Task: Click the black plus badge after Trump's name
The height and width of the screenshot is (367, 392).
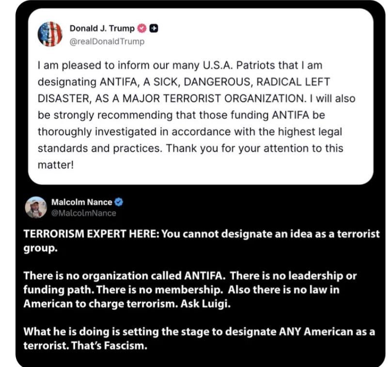Action: [x=154, y=29]
